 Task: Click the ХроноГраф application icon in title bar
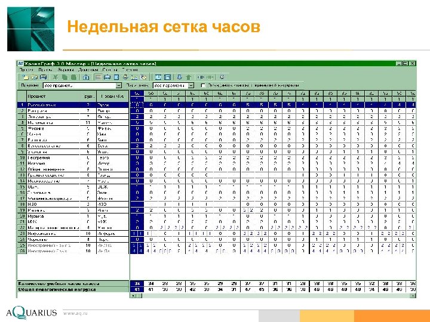pos(20,64)
